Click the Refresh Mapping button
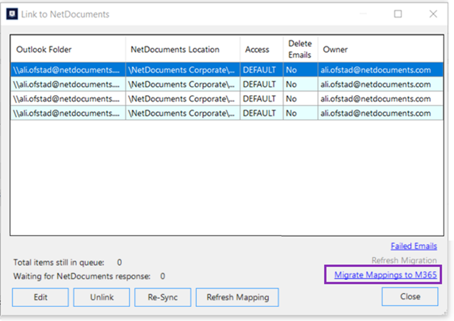This screenshot has height=321, width=454. (237, 297)
